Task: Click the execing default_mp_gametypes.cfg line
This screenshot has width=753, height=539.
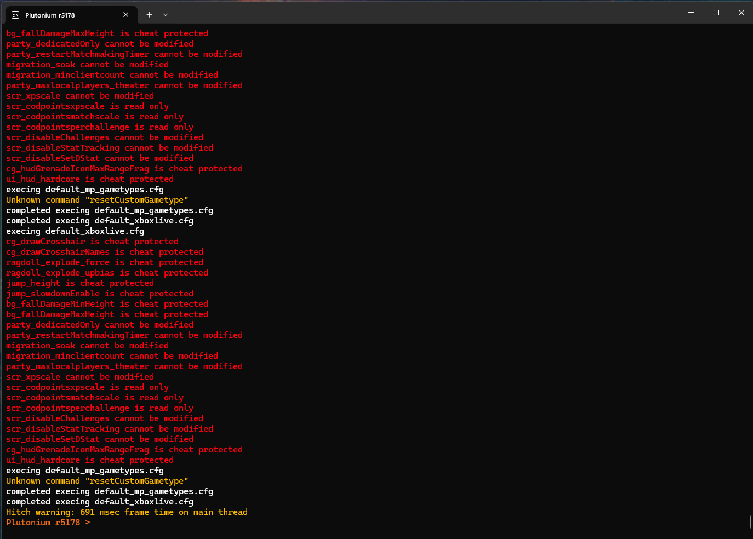Action: [x=84, y=470]
